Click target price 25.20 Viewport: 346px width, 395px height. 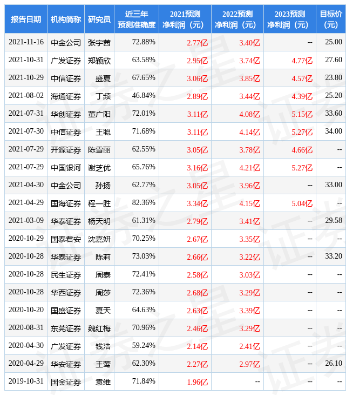pos(334,95)
